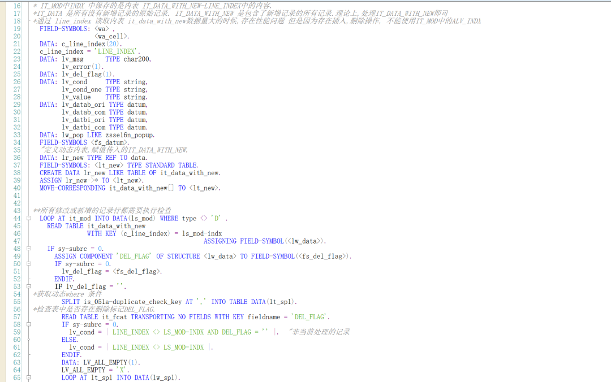This screenshot has height=382, width=611.
Task: Click ls_mod-indx on line 46
Action: pos(202,233)
